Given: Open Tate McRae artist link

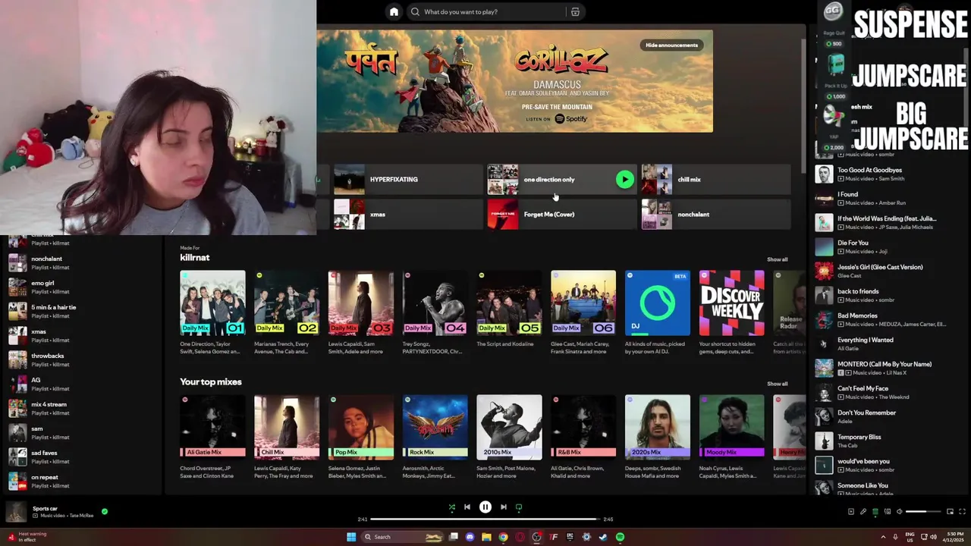Looking at the screenshot, I should [x=81, y=516].
